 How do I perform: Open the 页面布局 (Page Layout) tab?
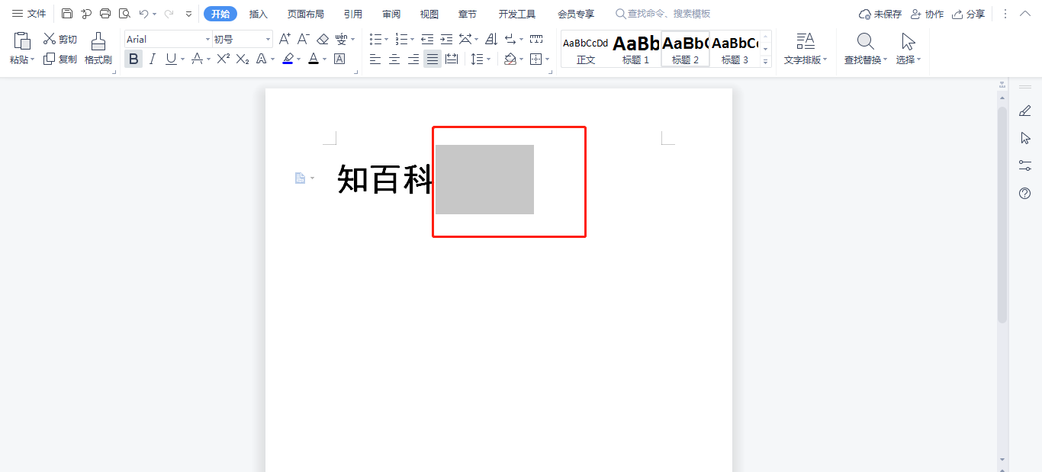(x=305, y=14)
